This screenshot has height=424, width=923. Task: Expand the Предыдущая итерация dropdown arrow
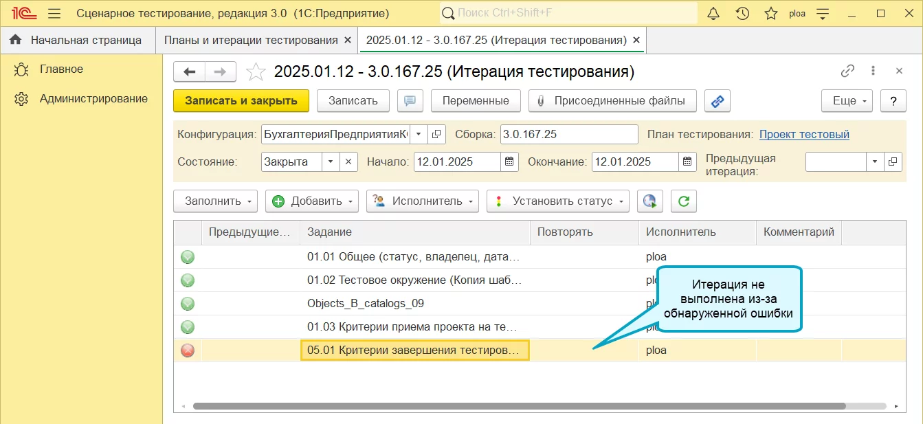875,162
